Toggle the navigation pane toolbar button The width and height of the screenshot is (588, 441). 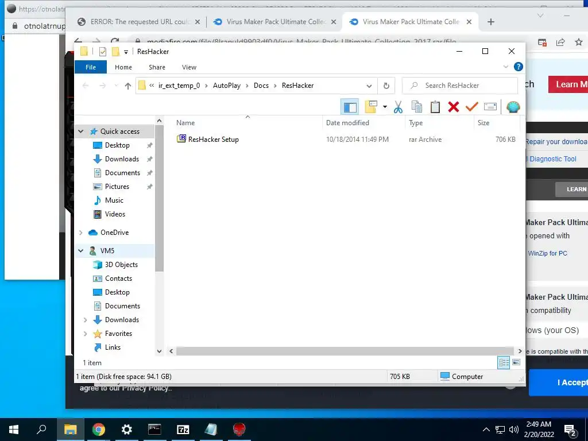tap(350, 107)
